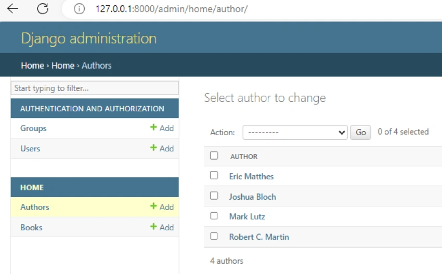Click the browser address bar URL
Viewport: 442px width, 274px height.
(x=172, y=9)
